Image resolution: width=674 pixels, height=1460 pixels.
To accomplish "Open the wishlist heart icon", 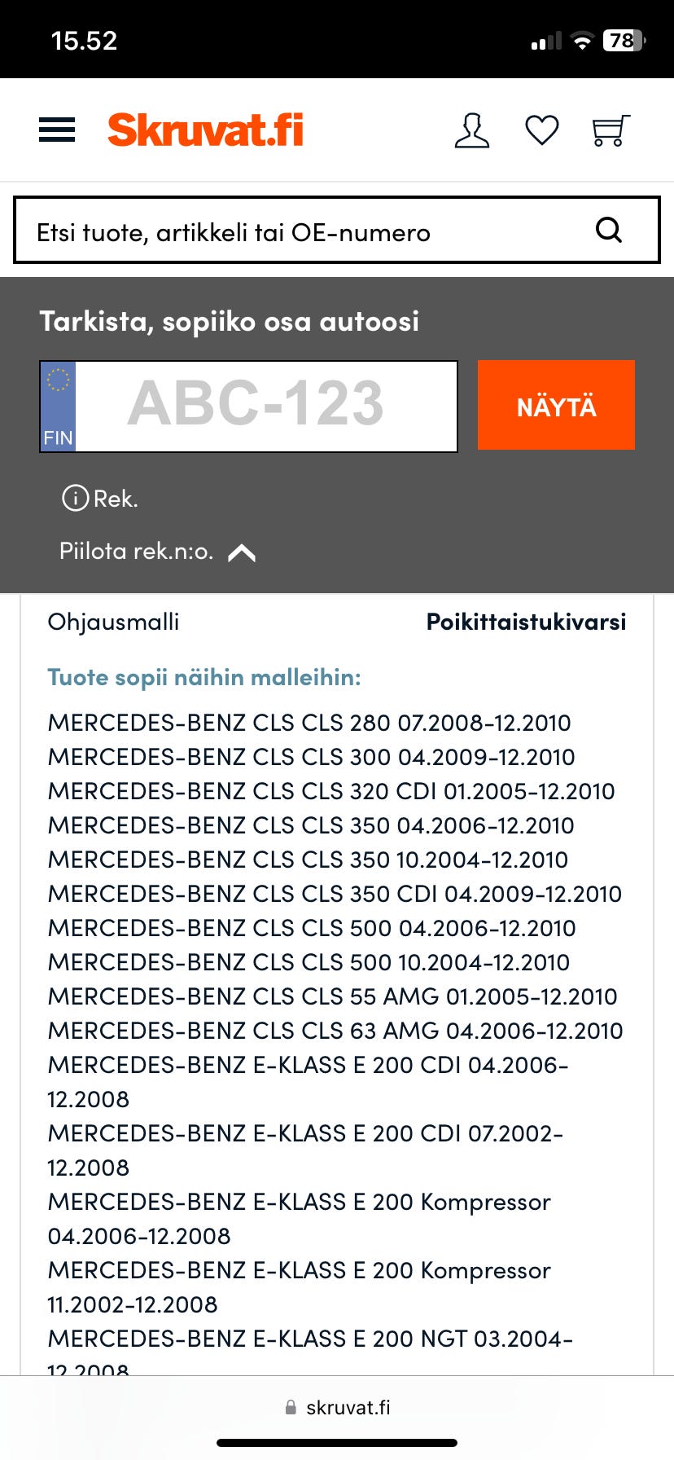I will click(x=541, y=130).
